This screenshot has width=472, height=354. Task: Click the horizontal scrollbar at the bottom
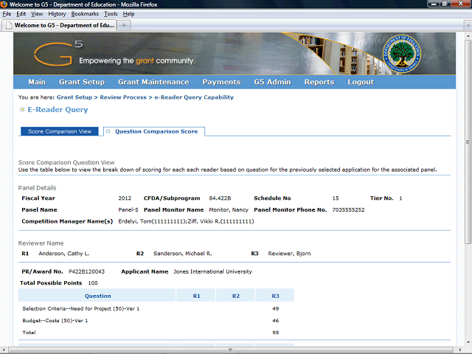(x=231, y=350)
